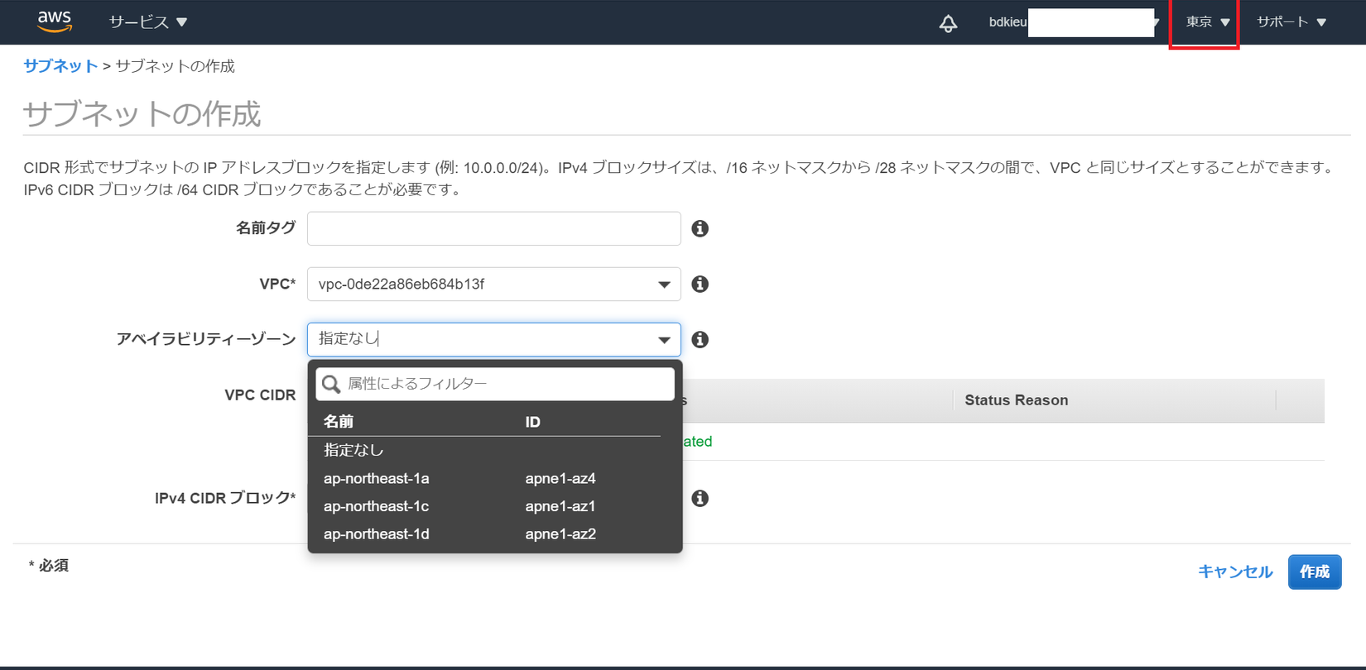Click info icon beside 名前タグ field
This screenshot has height=670, width=1366.
(700, 228)
